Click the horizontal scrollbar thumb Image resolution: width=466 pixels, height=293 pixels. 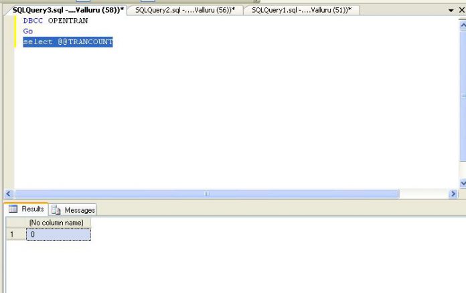click(x=207, y=194)
